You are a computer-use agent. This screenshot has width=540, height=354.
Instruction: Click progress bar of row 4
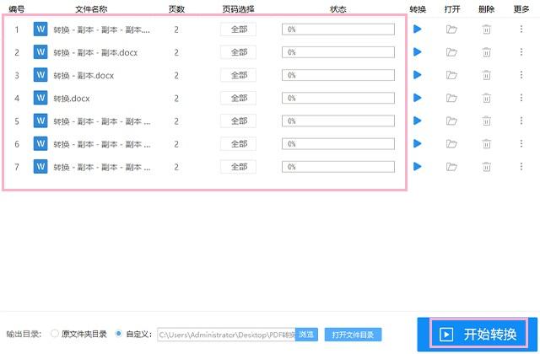[338, 98]
